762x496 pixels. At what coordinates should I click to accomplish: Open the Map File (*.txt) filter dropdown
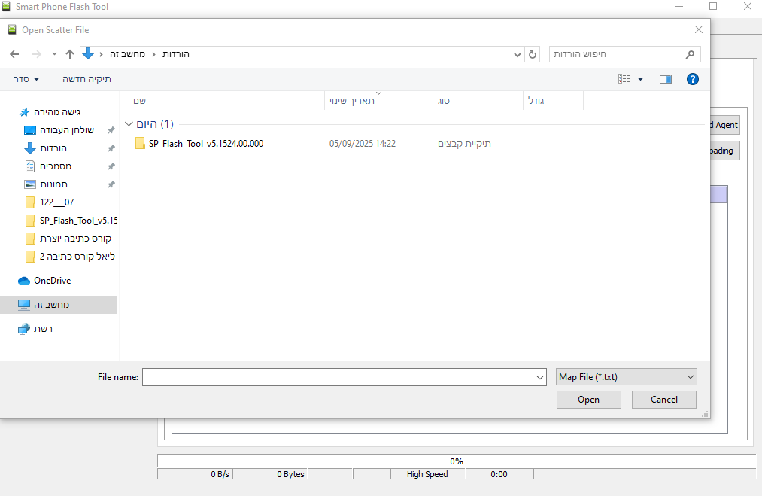(627, 377)
